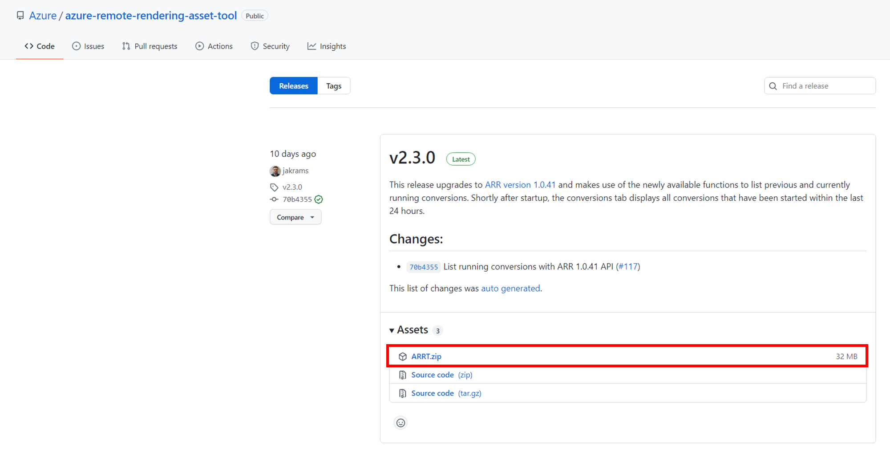
Task: Open the Actions tab
Action: click(x=214, y=46)
